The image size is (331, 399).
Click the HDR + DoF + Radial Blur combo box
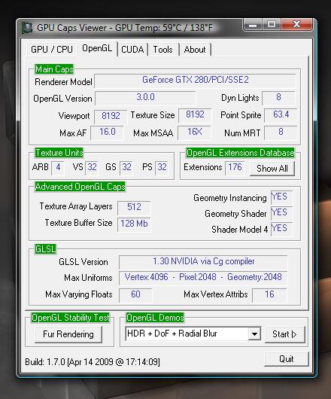(193, 334)
